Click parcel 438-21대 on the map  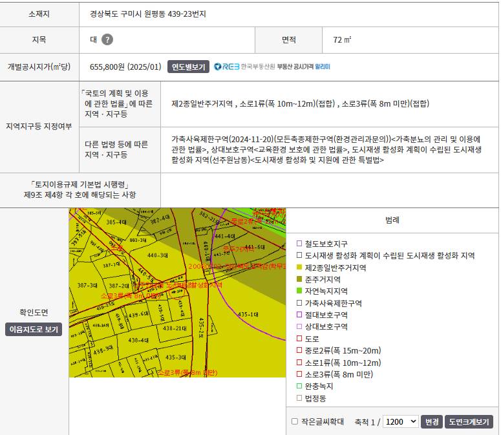click(x=175, y=328)
